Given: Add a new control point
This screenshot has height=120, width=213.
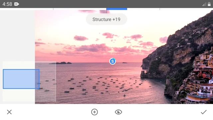Looking at the screenshot, I should [x=95, y=112].
